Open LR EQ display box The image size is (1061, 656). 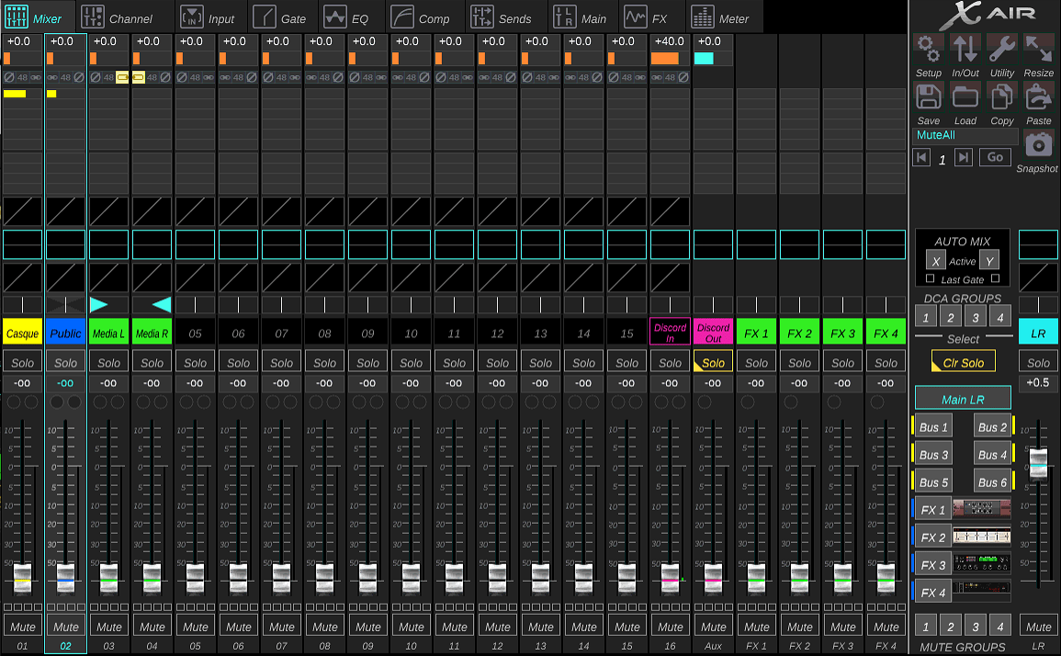click(x=1038, y=244)
